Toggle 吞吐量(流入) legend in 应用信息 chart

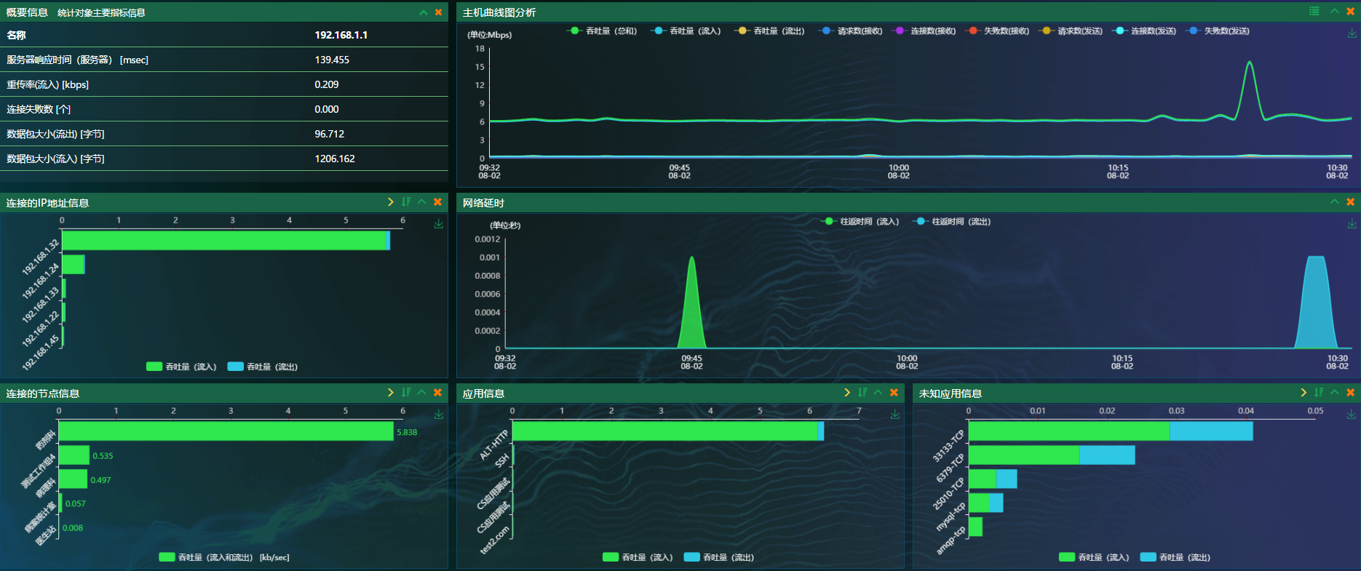pos(638,557)
